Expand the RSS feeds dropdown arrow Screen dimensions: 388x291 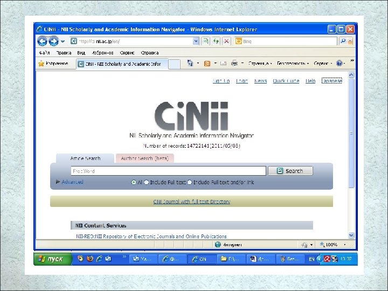215,64
